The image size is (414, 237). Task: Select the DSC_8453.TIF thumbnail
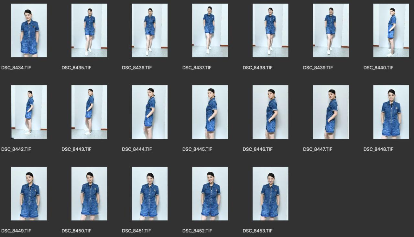[x=270, y=193]
